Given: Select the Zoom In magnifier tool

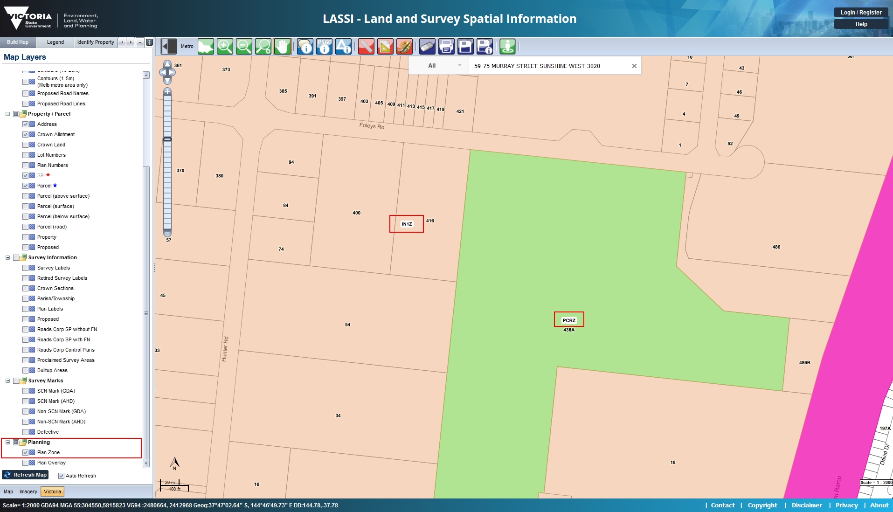Looking at the screenshot, I should (x=225, y=46).
